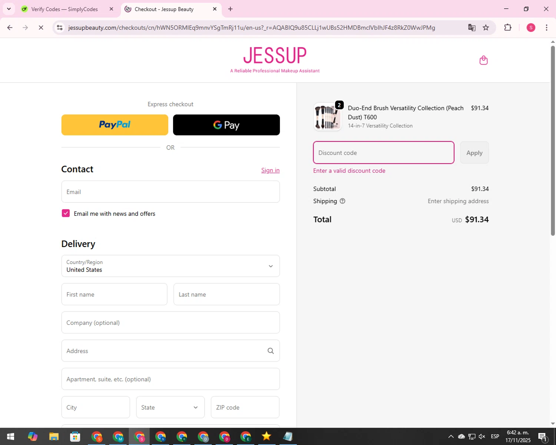Click the browser address bar URL
Screen dimensions: 556x445
click(252, 28)
